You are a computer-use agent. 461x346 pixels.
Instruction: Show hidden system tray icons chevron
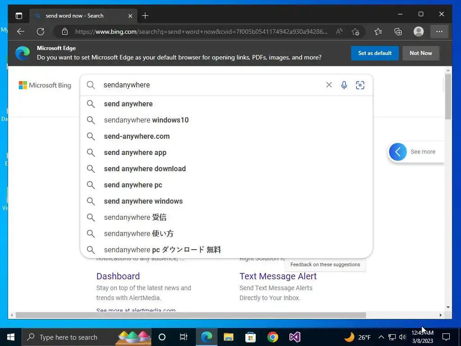point(381,337)
